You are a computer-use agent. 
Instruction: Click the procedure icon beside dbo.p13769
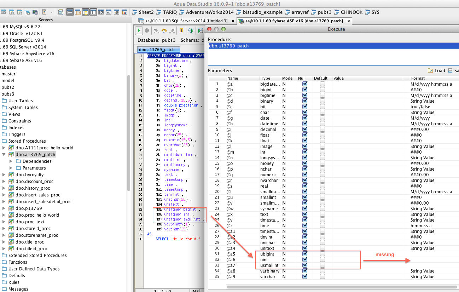point(11,208)
